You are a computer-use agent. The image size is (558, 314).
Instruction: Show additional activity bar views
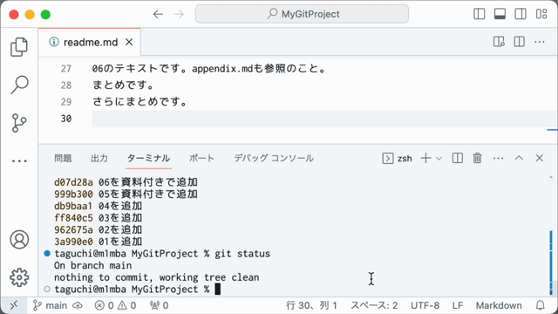click(19, 160)
